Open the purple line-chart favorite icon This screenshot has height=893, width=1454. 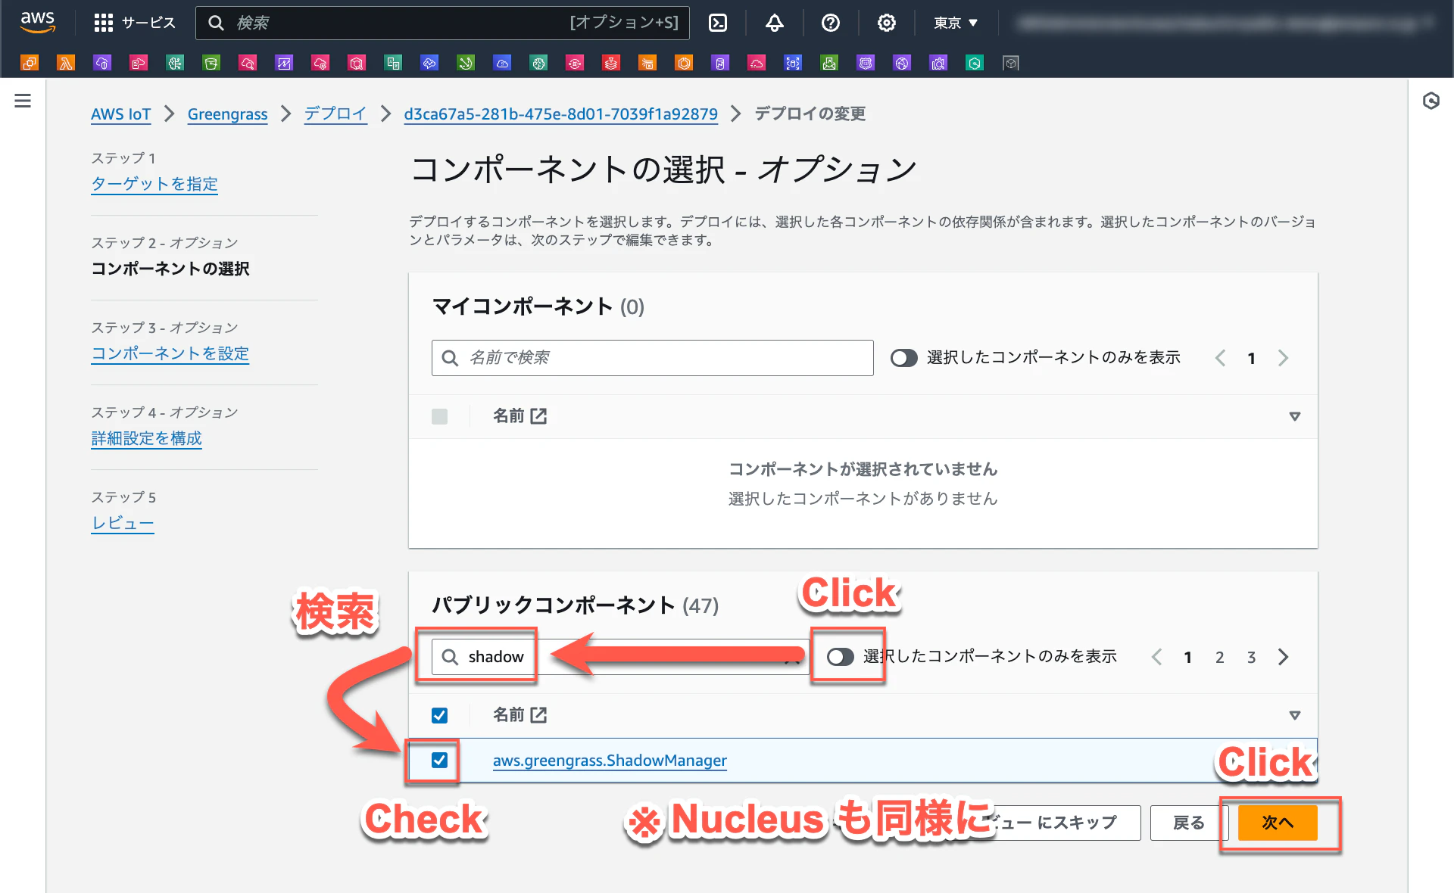pyautogui.click(x=284, y=63)
